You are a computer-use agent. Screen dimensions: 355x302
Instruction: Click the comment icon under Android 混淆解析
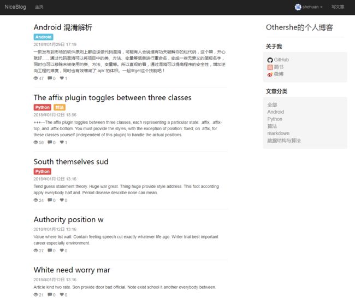(x=50, y=78)
